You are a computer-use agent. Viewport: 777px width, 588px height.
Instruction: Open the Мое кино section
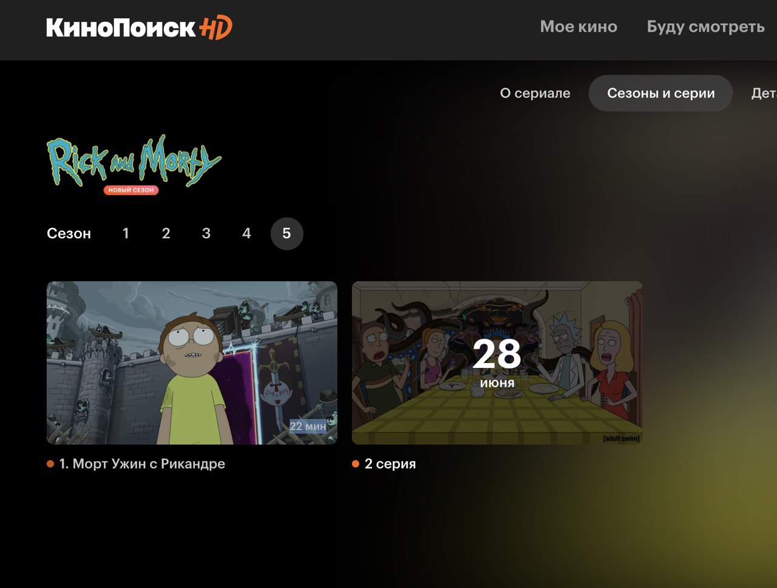coord(579,27)
